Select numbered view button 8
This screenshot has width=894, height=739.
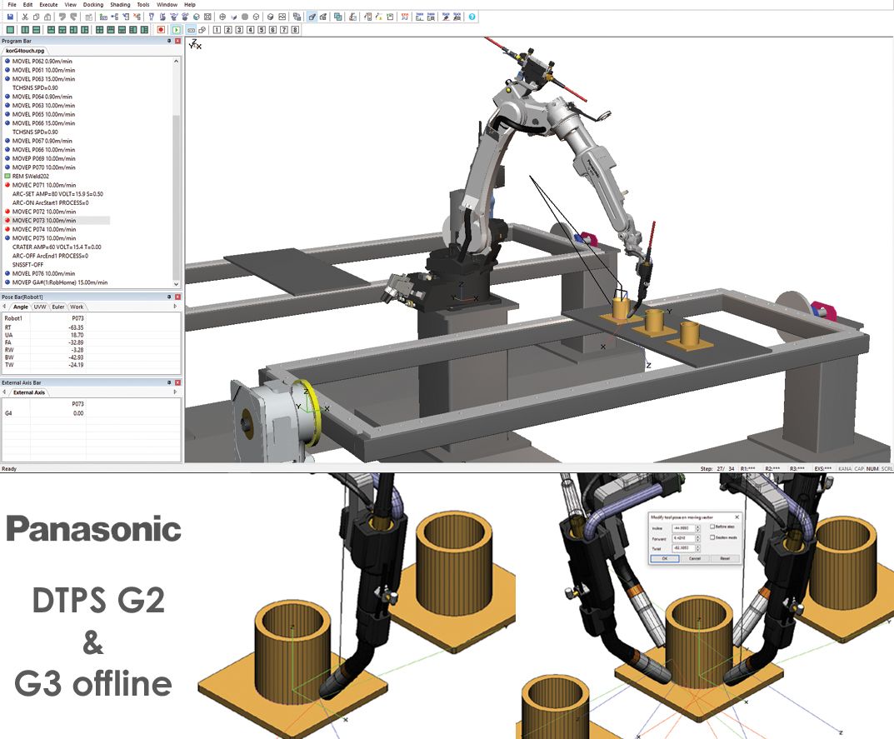coord(295,30)
